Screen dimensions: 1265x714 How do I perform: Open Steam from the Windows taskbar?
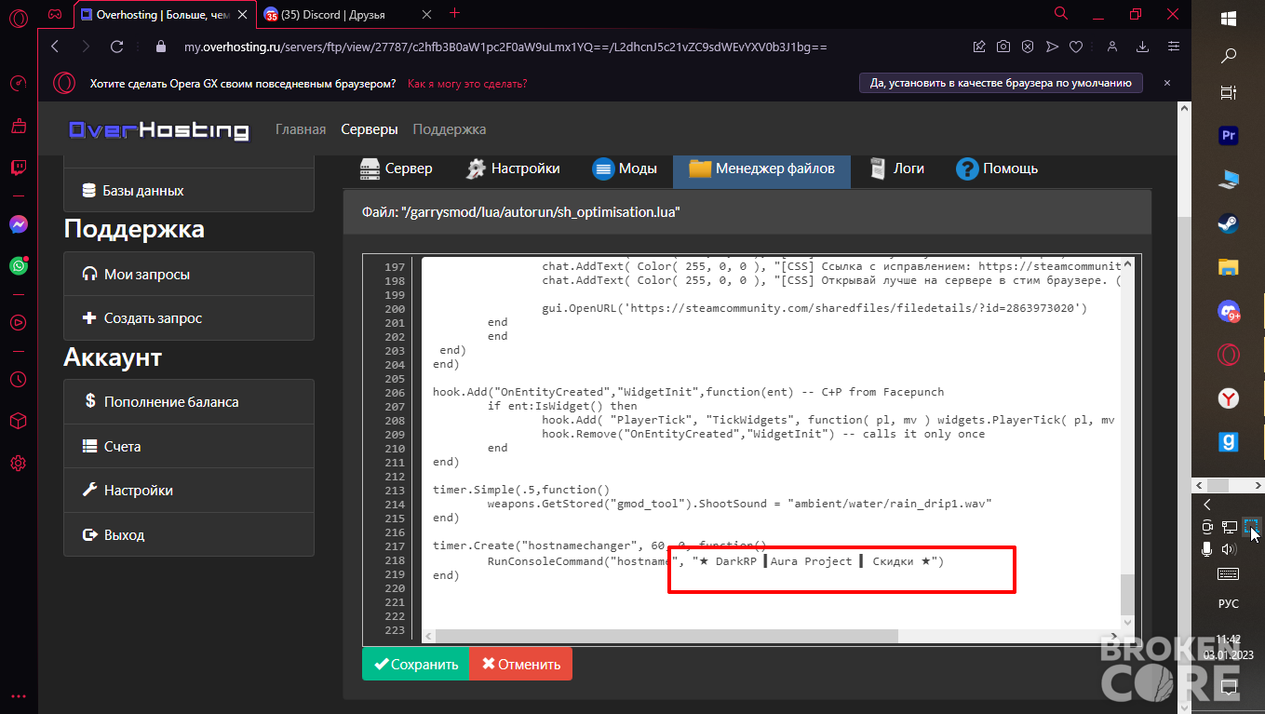coord(1229,223)
